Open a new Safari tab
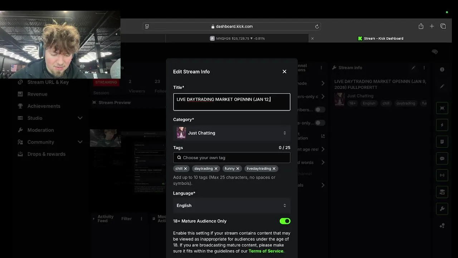458x258 pixels. [x=432, y=26]
